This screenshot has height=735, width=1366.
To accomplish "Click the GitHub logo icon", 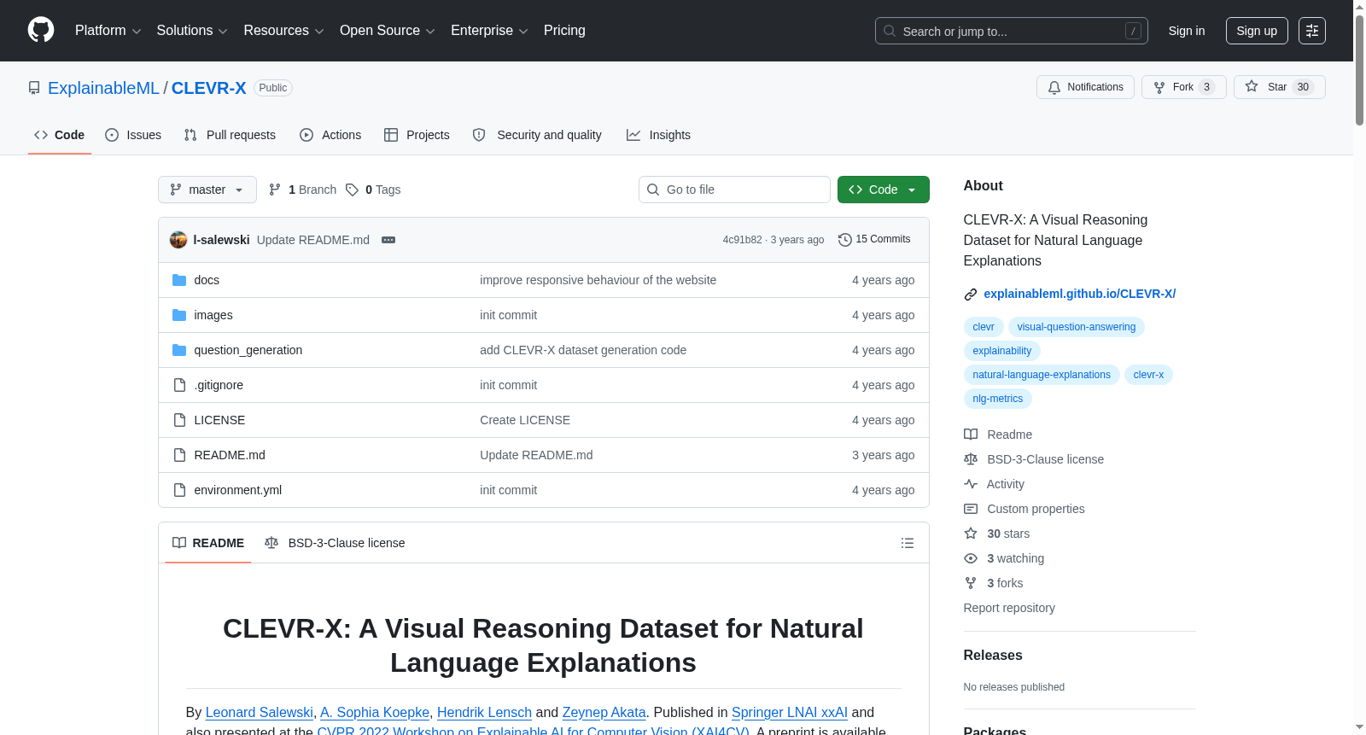I will tap(41, 31).
